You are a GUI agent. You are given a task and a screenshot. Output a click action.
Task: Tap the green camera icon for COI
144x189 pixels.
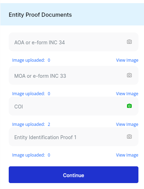[129, 106]
